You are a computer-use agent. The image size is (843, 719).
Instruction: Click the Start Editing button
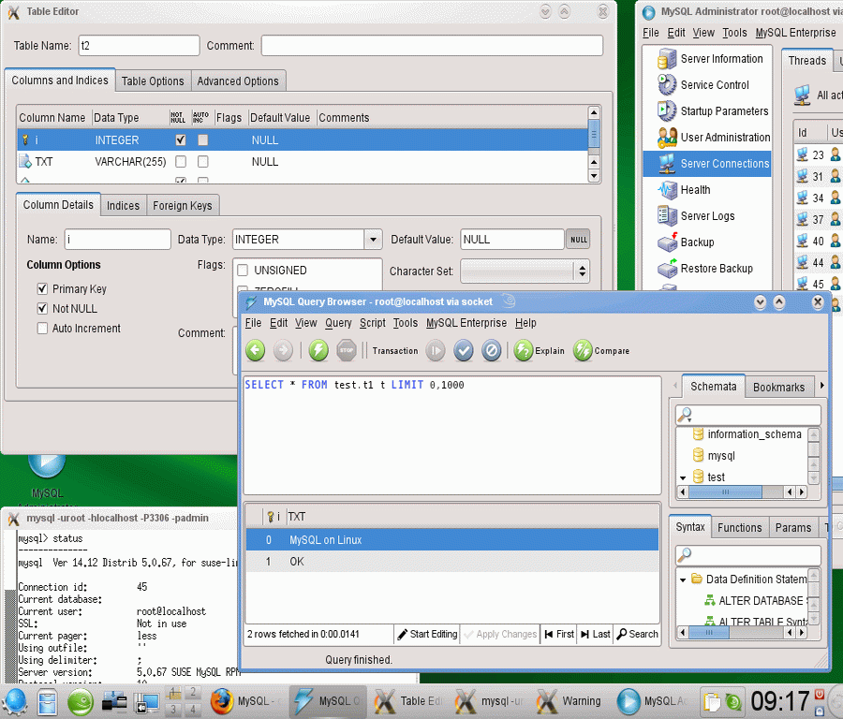tap(427, 634)
